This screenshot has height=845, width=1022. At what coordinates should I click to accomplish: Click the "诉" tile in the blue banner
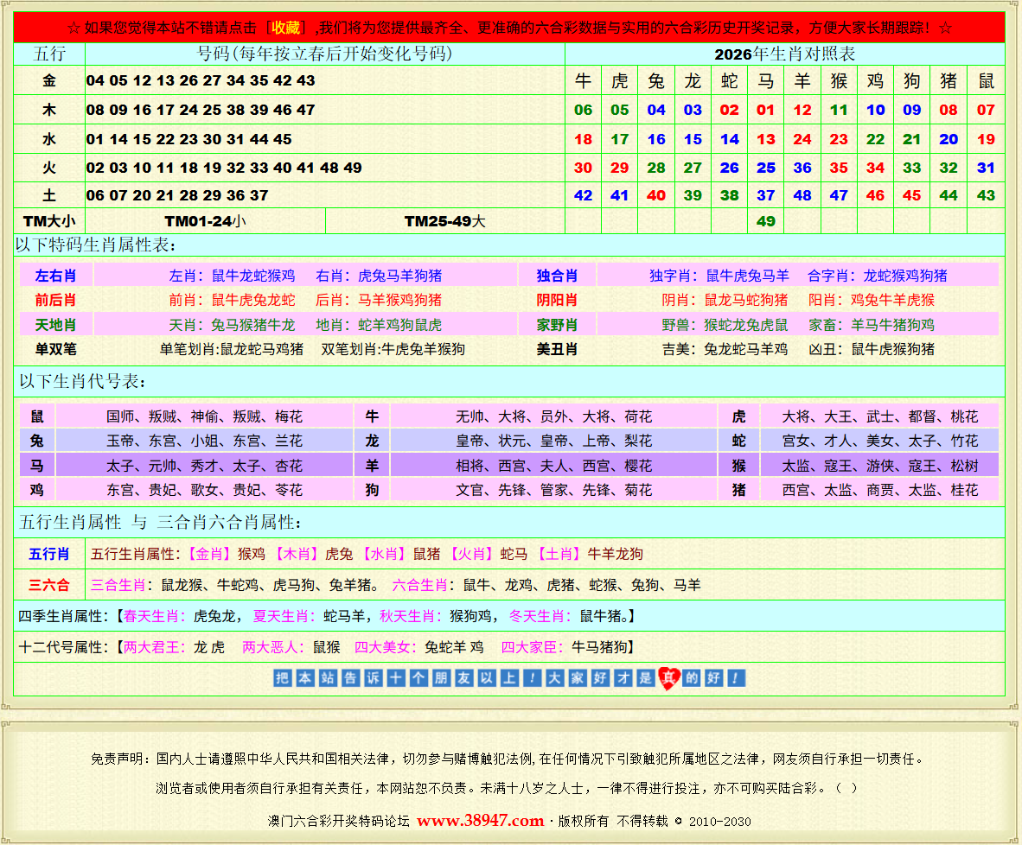[373, 678]
